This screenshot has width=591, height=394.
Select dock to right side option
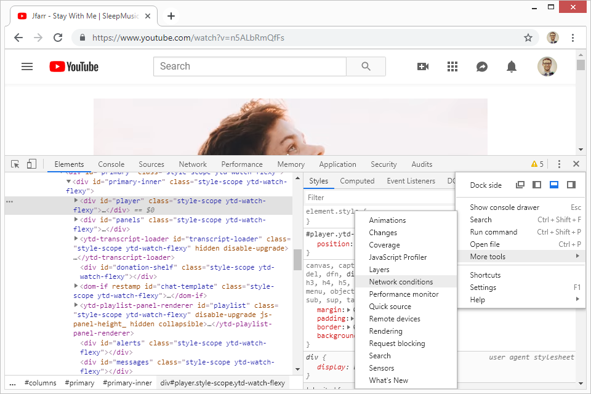(571, 185)
